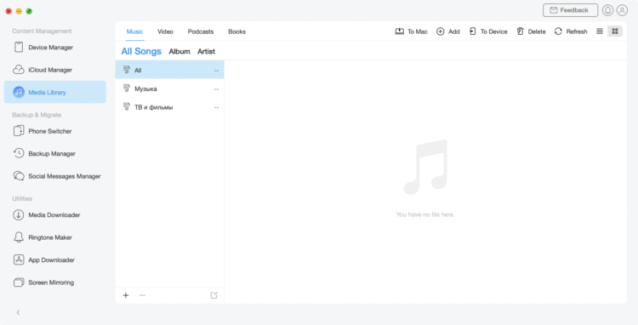The height and width of the screenshot is (325, 638).
Task: Show songs grouped by Album
Action: [x=179, y=51]
